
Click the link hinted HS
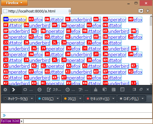(115, 20)
